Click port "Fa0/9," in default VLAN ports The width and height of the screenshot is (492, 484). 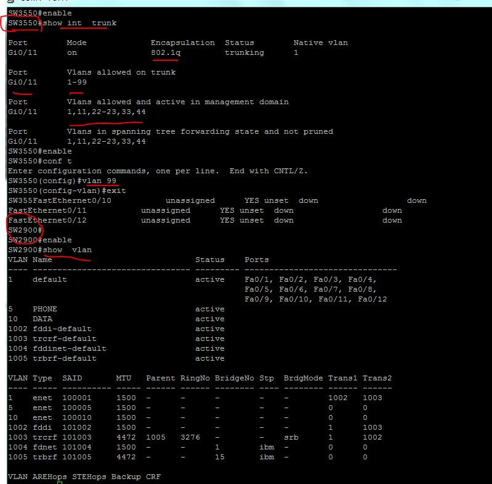(x=259, y=299)
